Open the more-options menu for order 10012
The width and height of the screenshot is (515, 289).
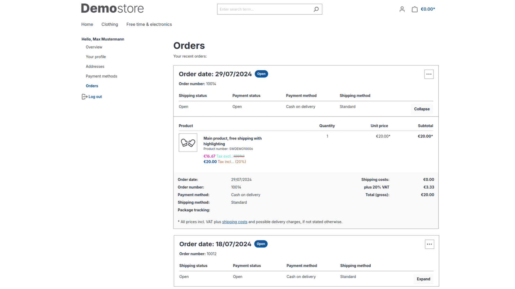[429, 244]
